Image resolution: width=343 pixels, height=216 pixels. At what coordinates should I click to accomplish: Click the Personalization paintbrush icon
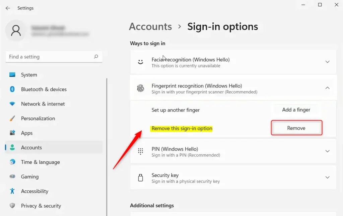point(12,119)
